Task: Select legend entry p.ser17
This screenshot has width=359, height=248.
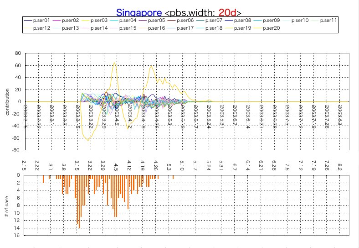Action: [181, 28]
